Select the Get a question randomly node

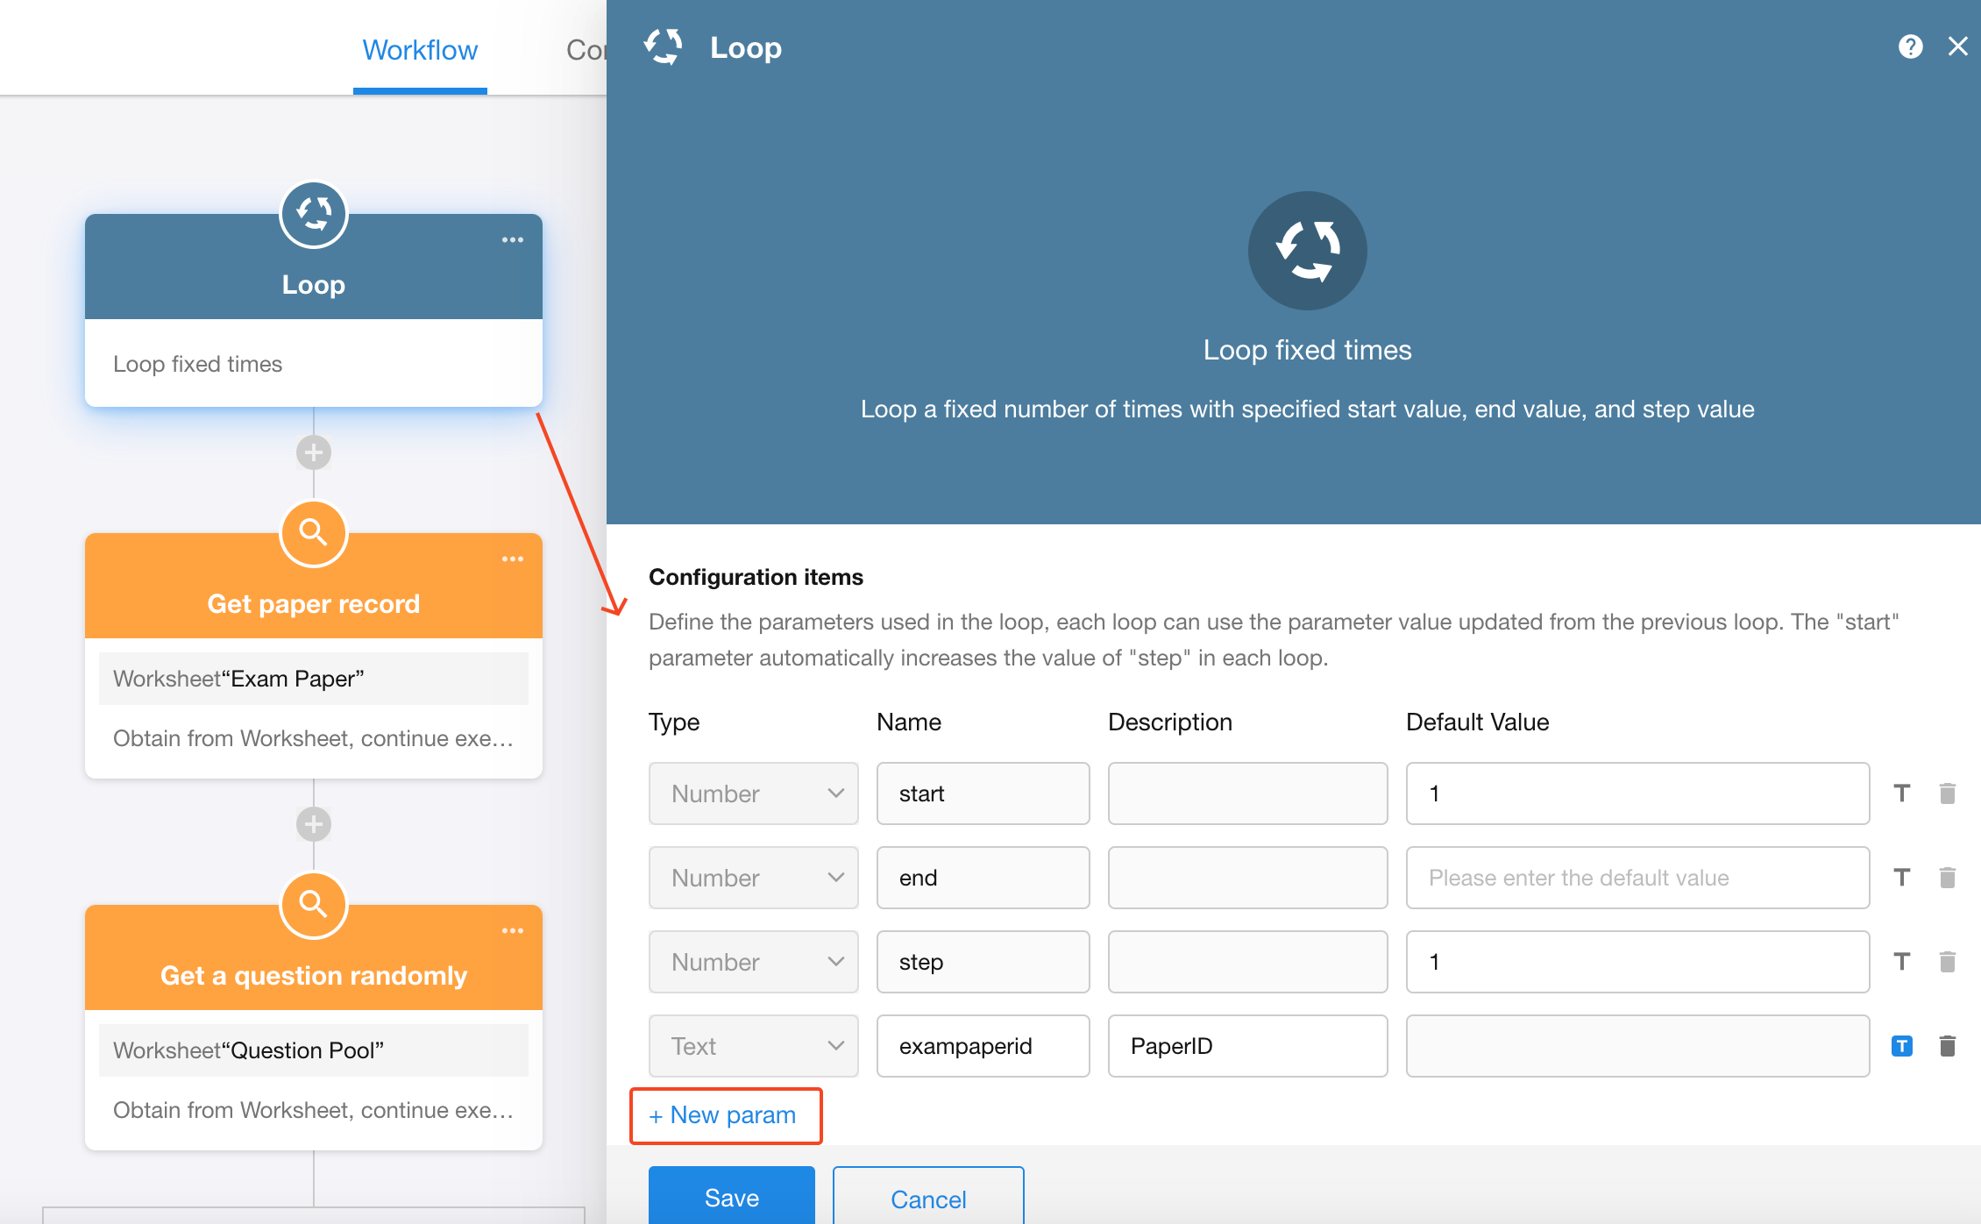[x=314, y=975]
